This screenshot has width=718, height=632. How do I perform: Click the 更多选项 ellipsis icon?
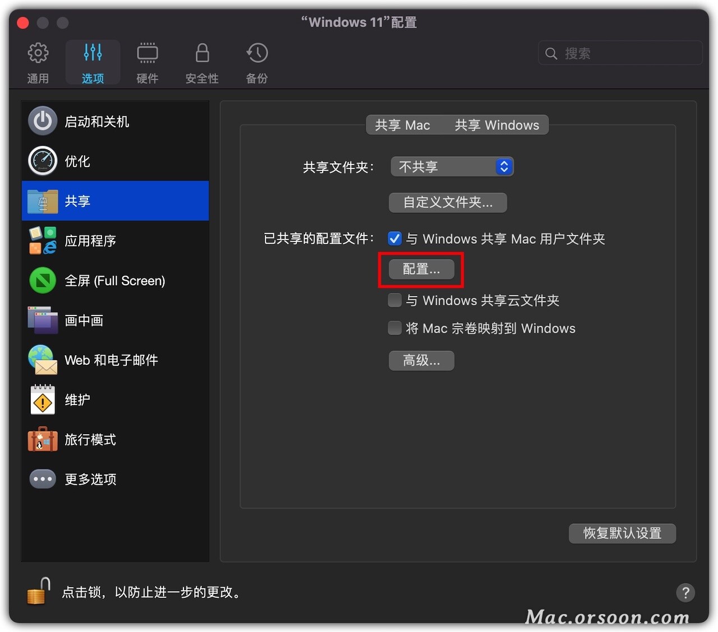point(43,479)
